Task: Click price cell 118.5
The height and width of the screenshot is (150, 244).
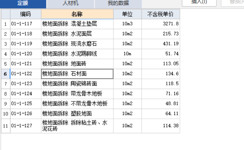Action: pyautogui.click(x=161, y=84)
